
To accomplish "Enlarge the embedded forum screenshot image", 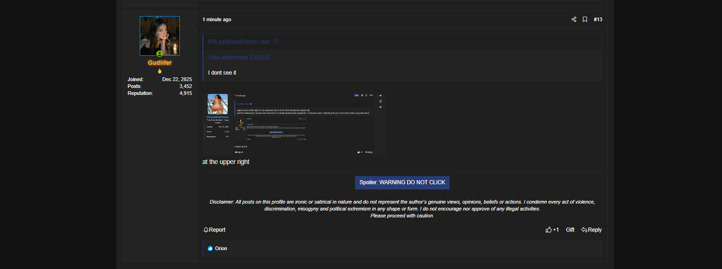I will click(x=295, y=124).
